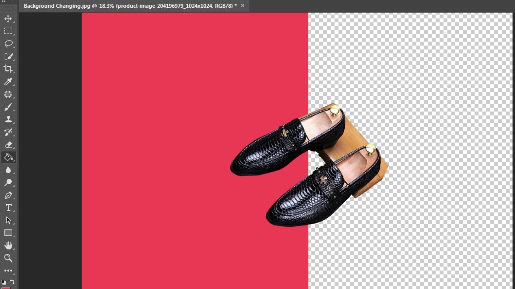Select the Clone Stamp tool
The image size is (515, 289).
coord(8,119)
